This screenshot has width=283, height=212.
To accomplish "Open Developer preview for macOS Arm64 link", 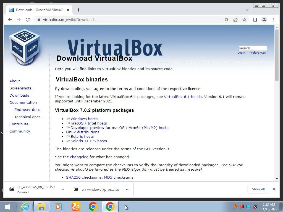I will coord(119,128).
